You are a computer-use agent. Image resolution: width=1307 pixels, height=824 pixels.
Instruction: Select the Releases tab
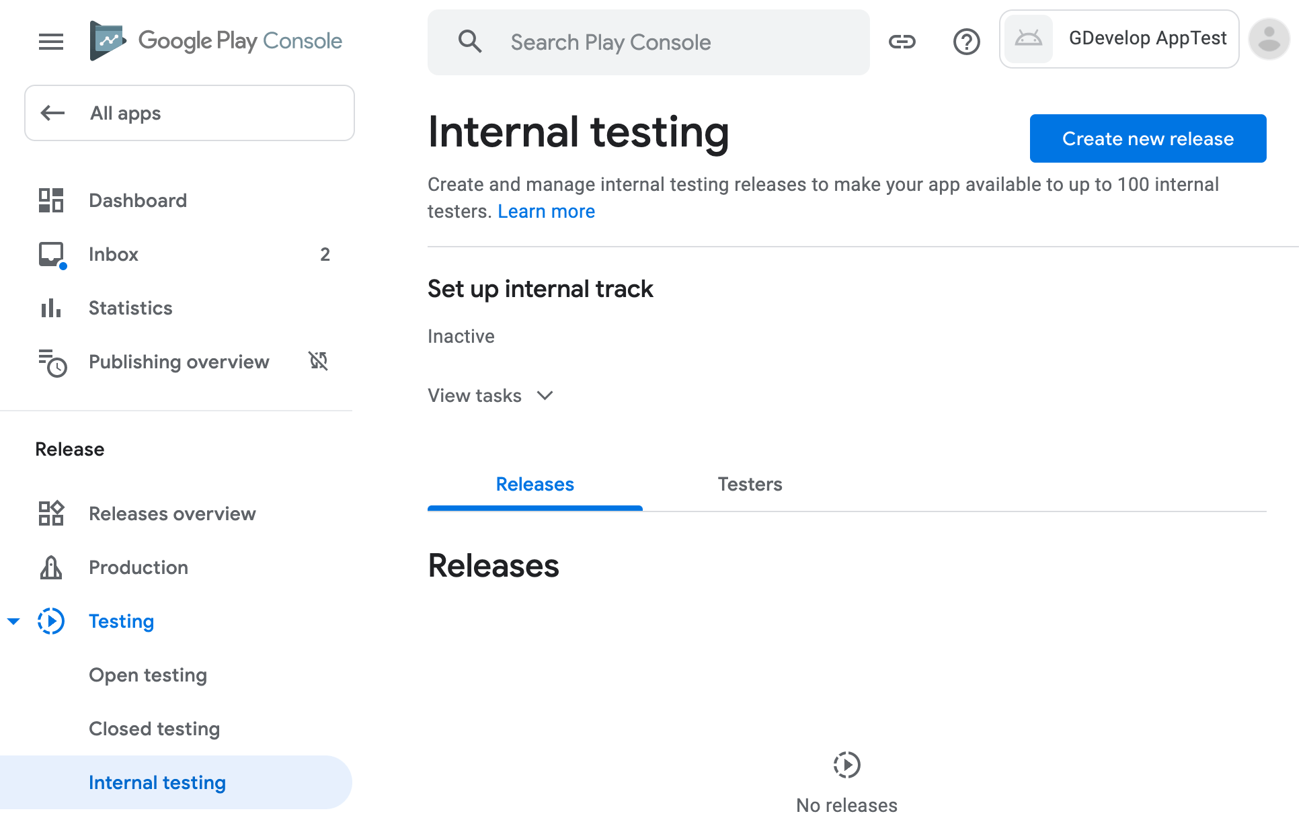click(534, 484)
